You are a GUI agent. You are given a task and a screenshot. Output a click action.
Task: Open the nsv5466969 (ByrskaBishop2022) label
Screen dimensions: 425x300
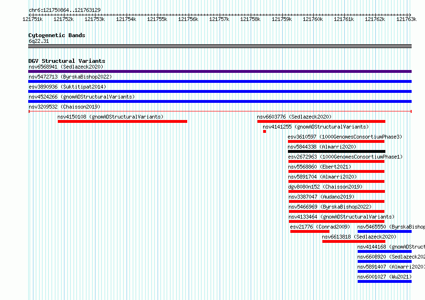click(x=330, y=207)
